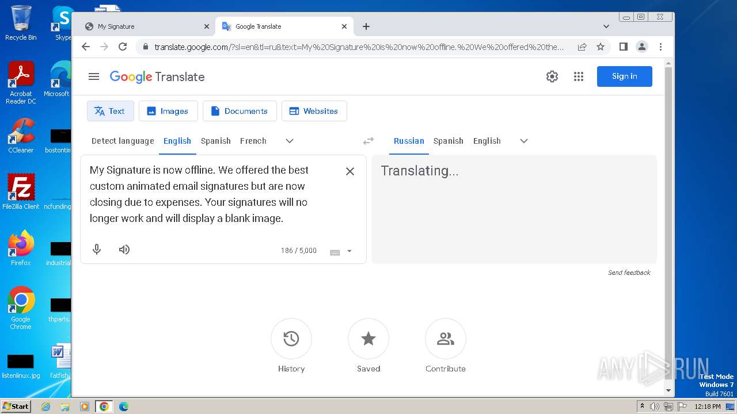Open the Start menu

tap(16, 406)
